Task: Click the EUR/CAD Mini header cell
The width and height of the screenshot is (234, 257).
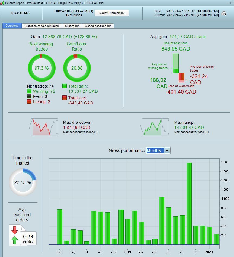Action: (x=21, y=13)
